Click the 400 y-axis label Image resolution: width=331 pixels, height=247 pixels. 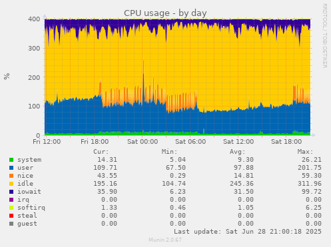pyautogui.click(x=34, y=19)
